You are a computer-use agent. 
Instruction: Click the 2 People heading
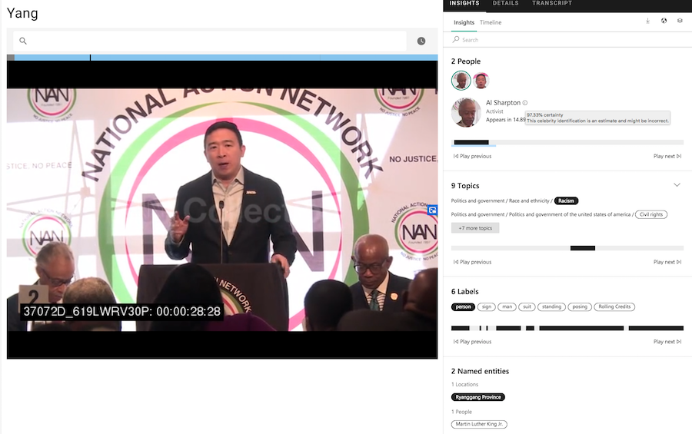pyautogui.click(x=466, y=61)
